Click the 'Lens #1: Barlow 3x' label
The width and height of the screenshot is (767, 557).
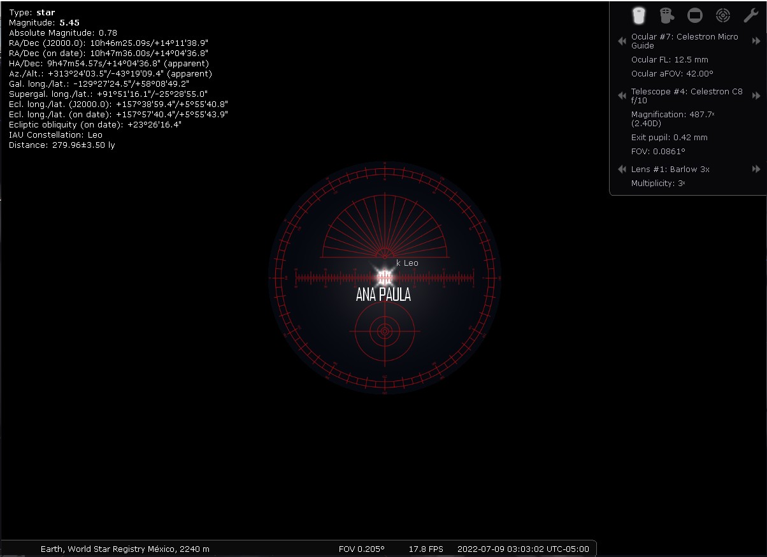(670, 170)
